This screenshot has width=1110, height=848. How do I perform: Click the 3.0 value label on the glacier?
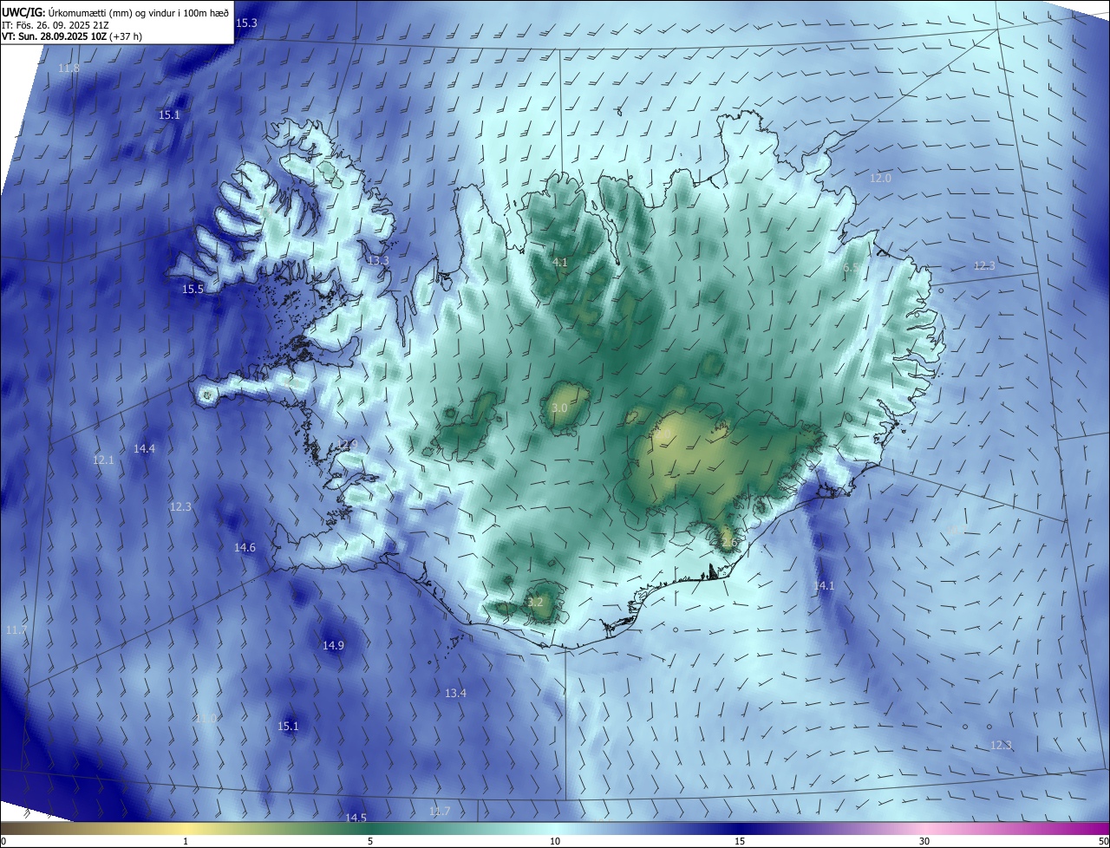tap(559, 408)
